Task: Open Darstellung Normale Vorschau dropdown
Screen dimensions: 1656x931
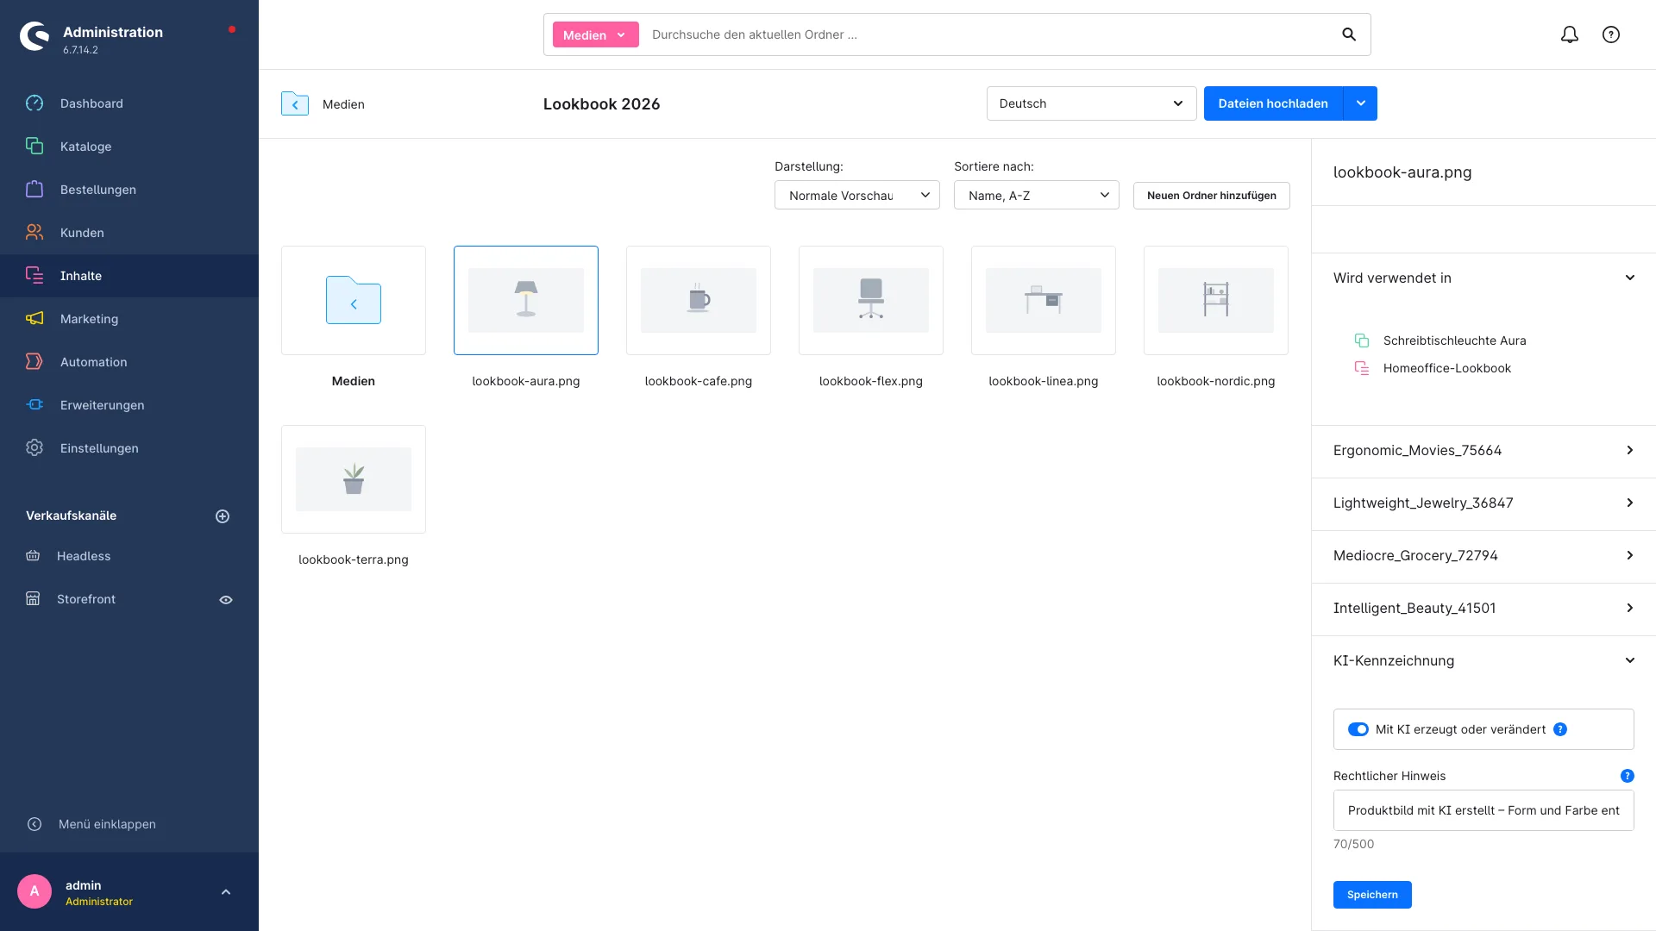Action: click(x=857, y=196)
